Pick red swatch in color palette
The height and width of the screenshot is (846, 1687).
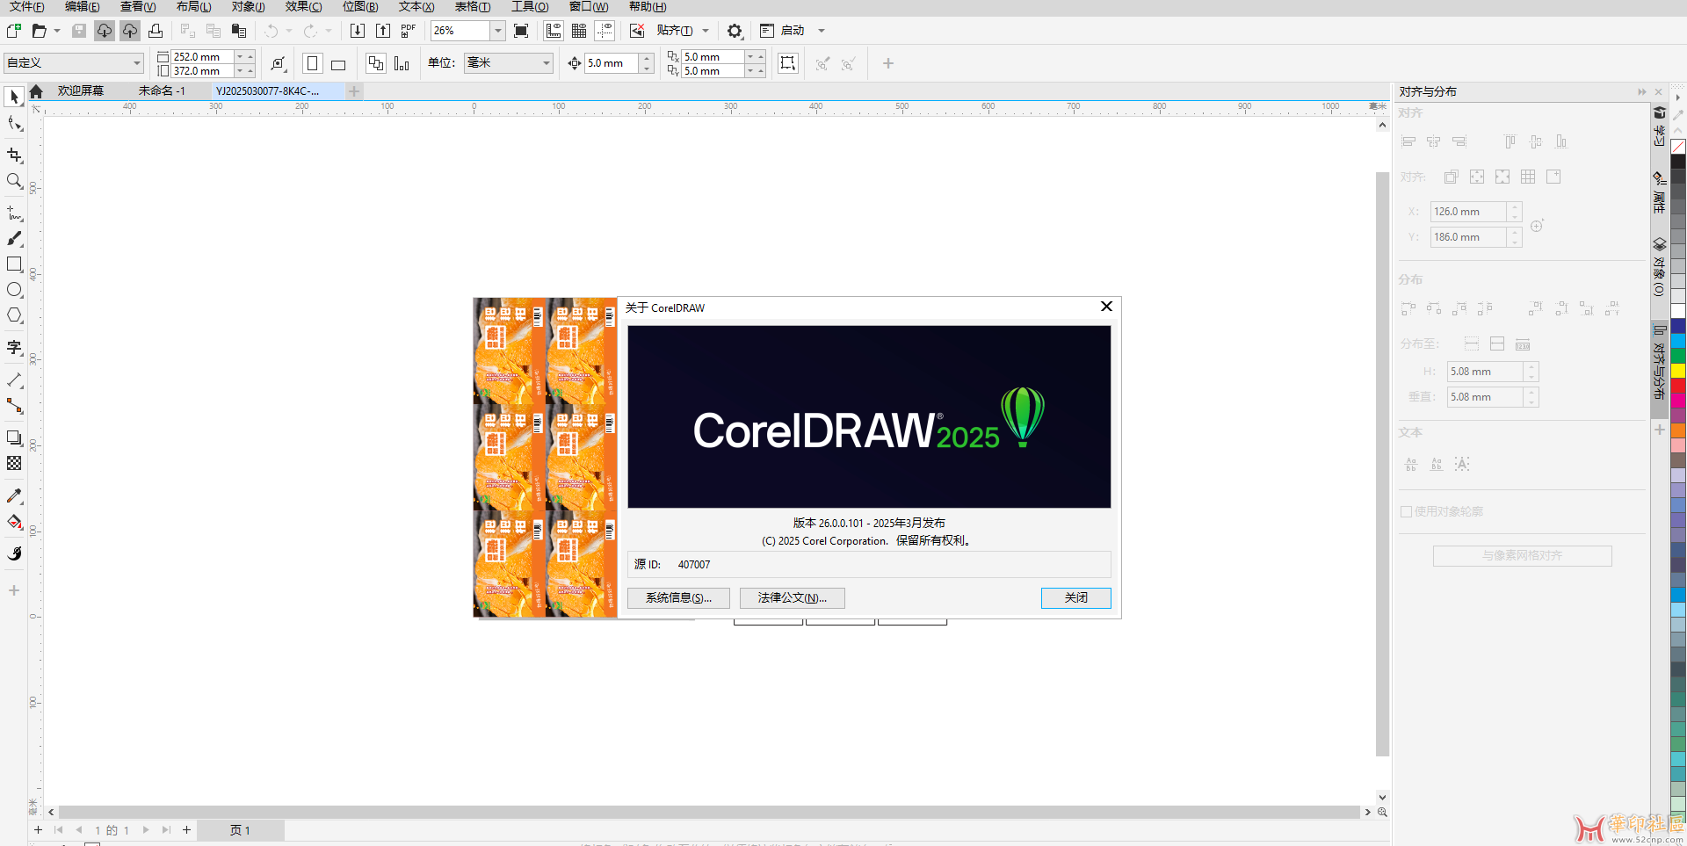point(1678,386)
